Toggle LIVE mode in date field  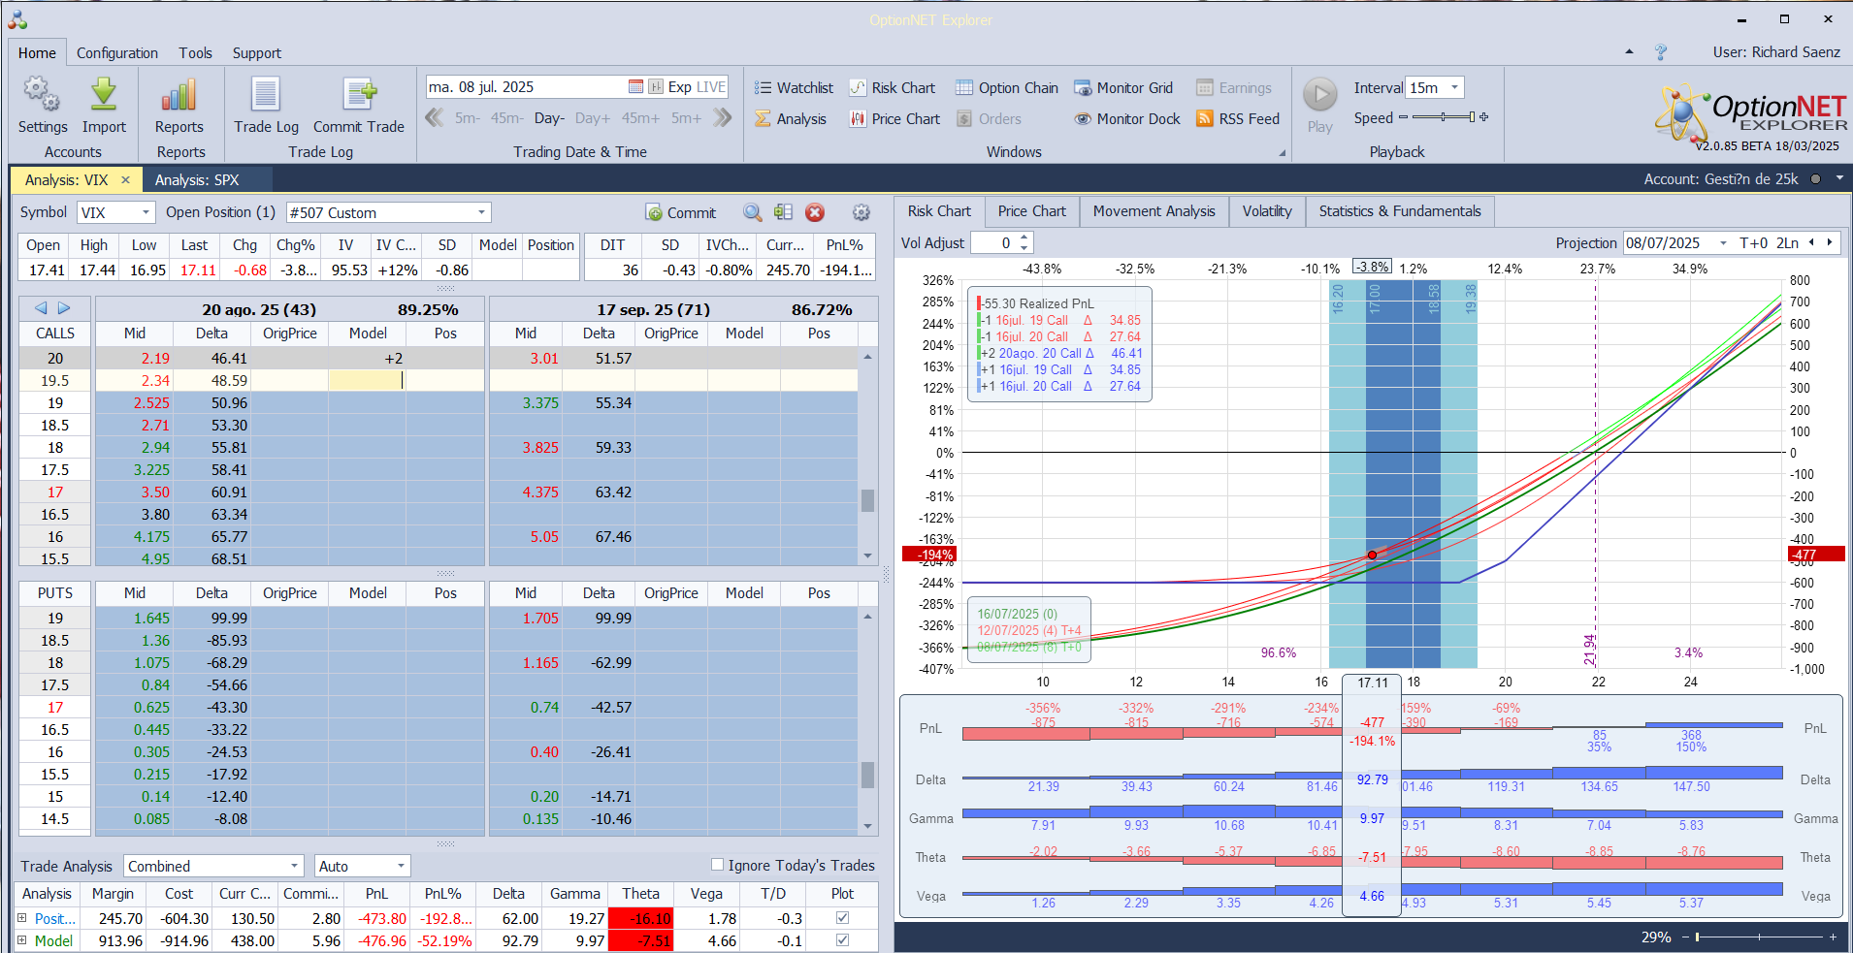(711, 87)
